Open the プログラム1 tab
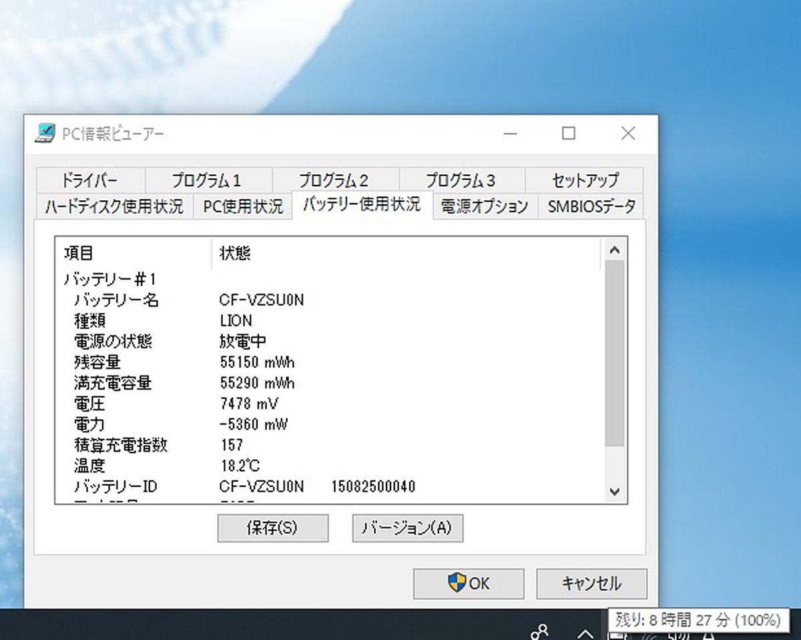The width and height of the screenshot is (801, 640). [x=208, y=180]
